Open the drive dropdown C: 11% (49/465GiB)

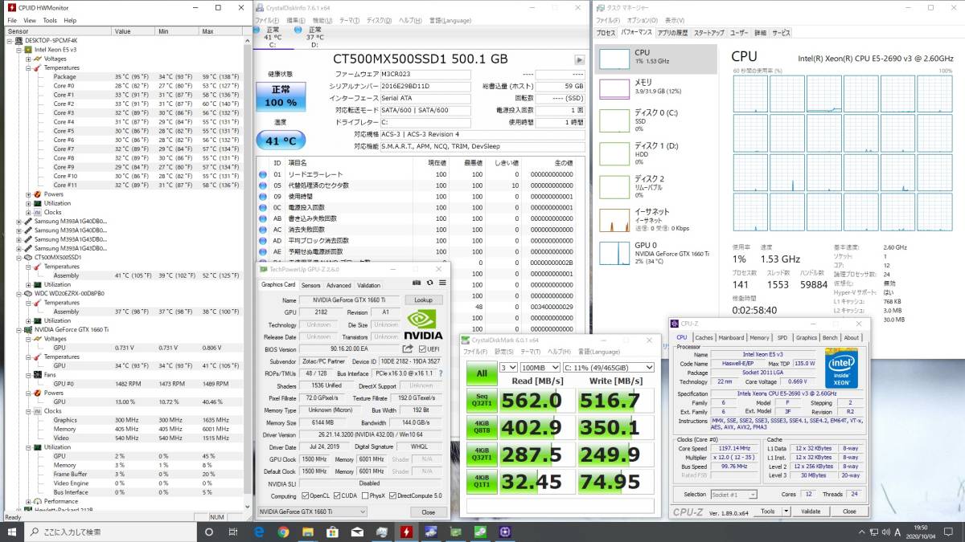click(x=607, y=367)
